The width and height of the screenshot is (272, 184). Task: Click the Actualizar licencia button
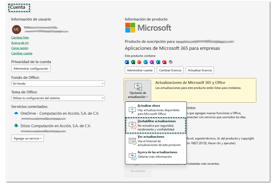pos(200,70)
